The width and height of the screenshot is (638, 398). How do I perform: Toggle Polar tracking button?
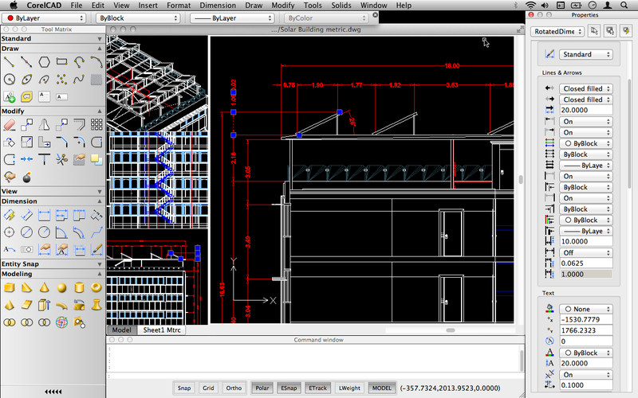tap(261, 388)
